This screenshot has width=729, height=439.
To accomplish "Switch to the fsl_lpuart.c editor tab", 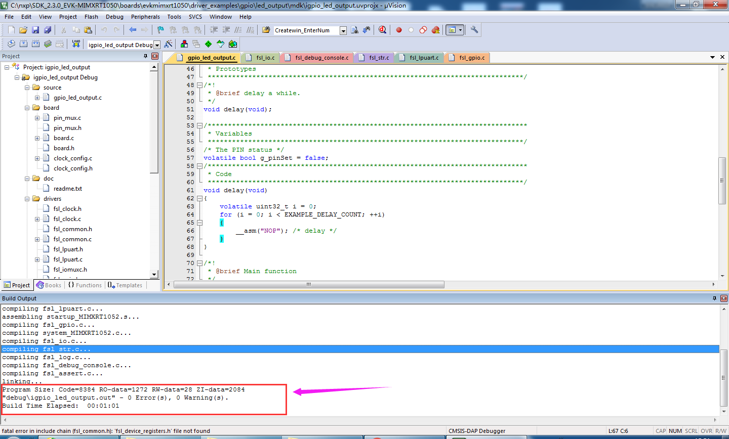I will [420, 58].
